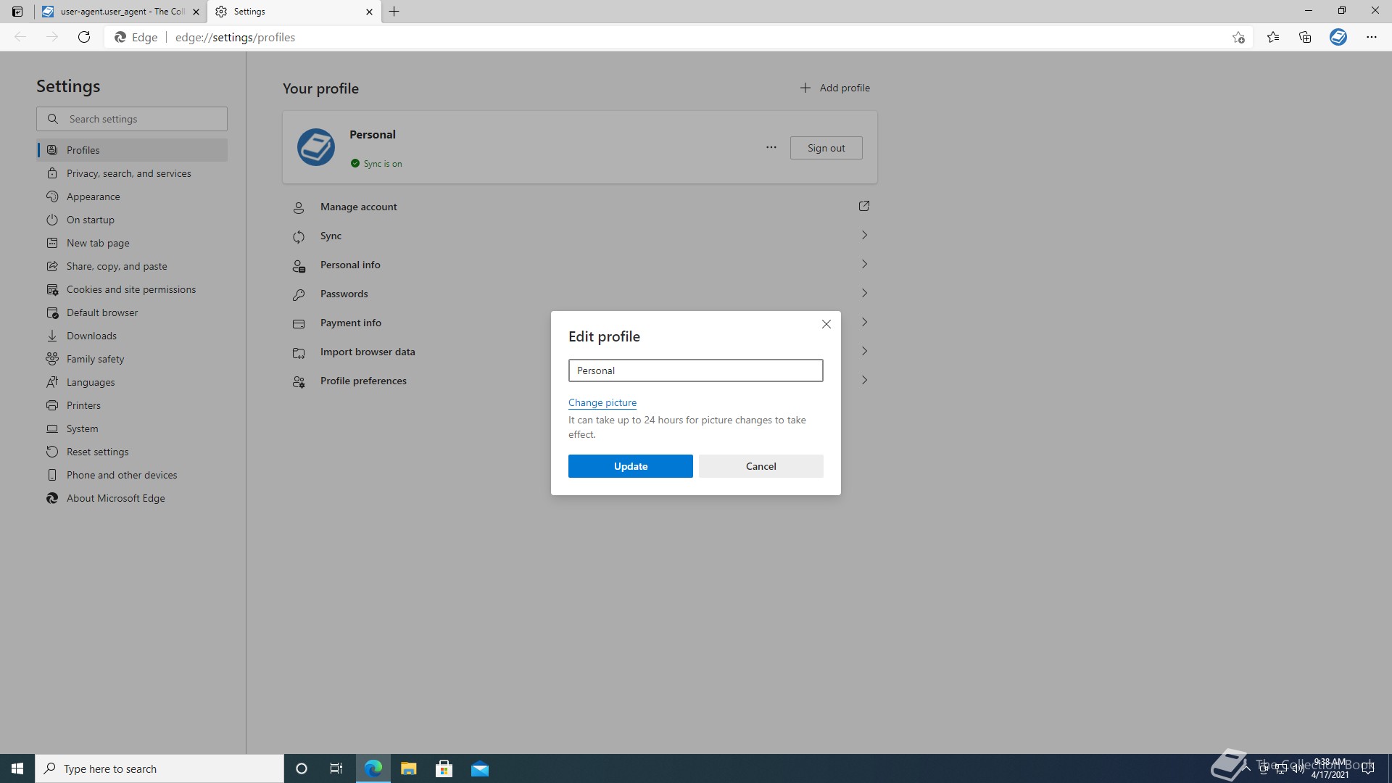Click the refresh page icon
The height and width of the screenshot is (783, 1392).
[84, 37]
